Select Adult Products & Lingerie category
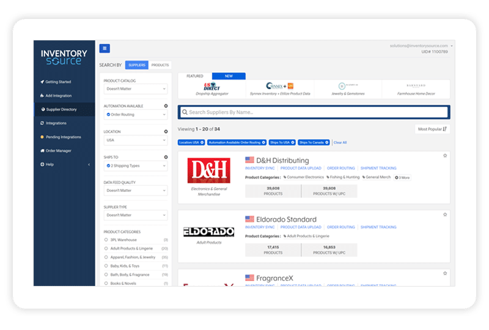489x330 pixels. (x=106, y=249)
